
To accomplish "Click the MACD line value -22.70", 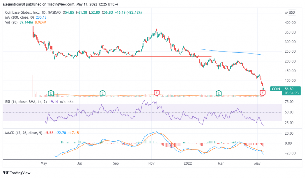I will click(x=61, y=133).
